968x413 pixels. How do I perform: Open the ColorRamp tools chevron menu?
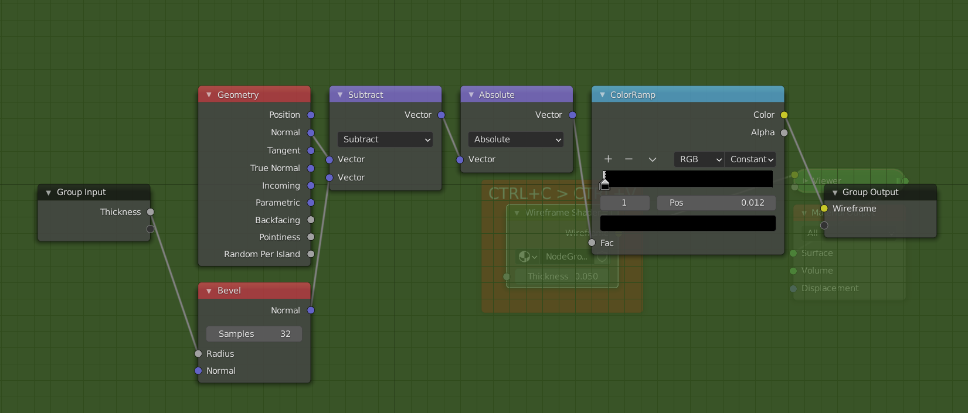click(652, 159)
